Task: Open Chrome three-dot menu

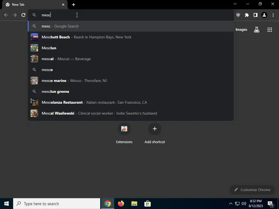Action: pyautogui.click(x=273, y=15)
